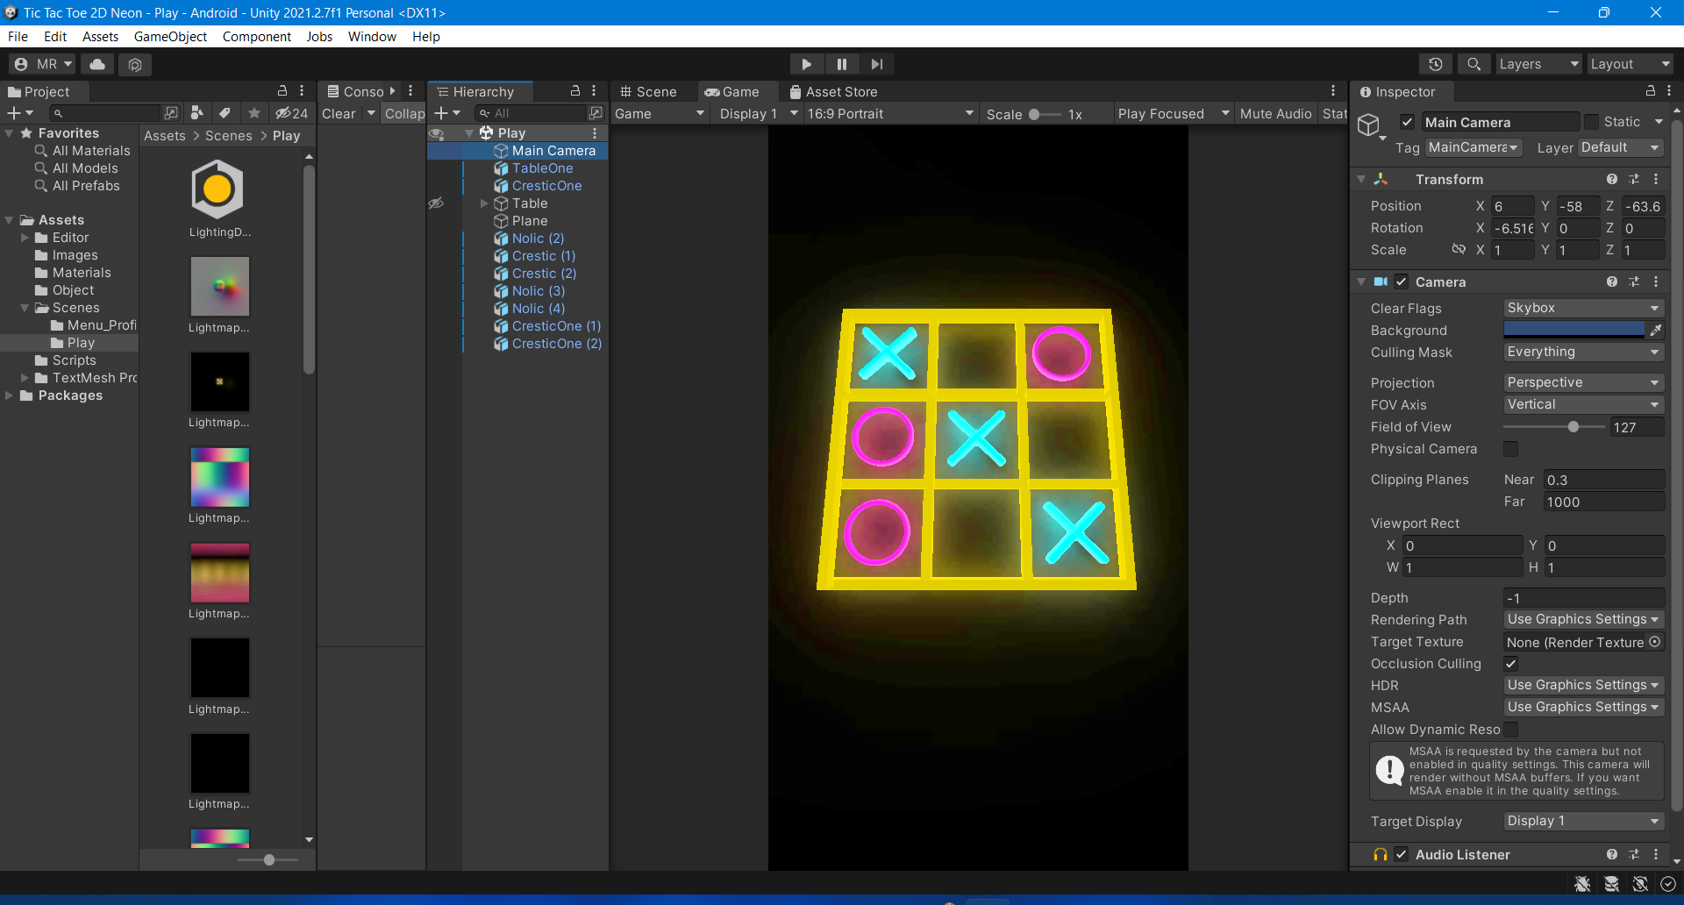The height and width of the screenshot is (905, 1684).
Task: Toggle the Main Camera active checkbox
Action: point(1407,123)
